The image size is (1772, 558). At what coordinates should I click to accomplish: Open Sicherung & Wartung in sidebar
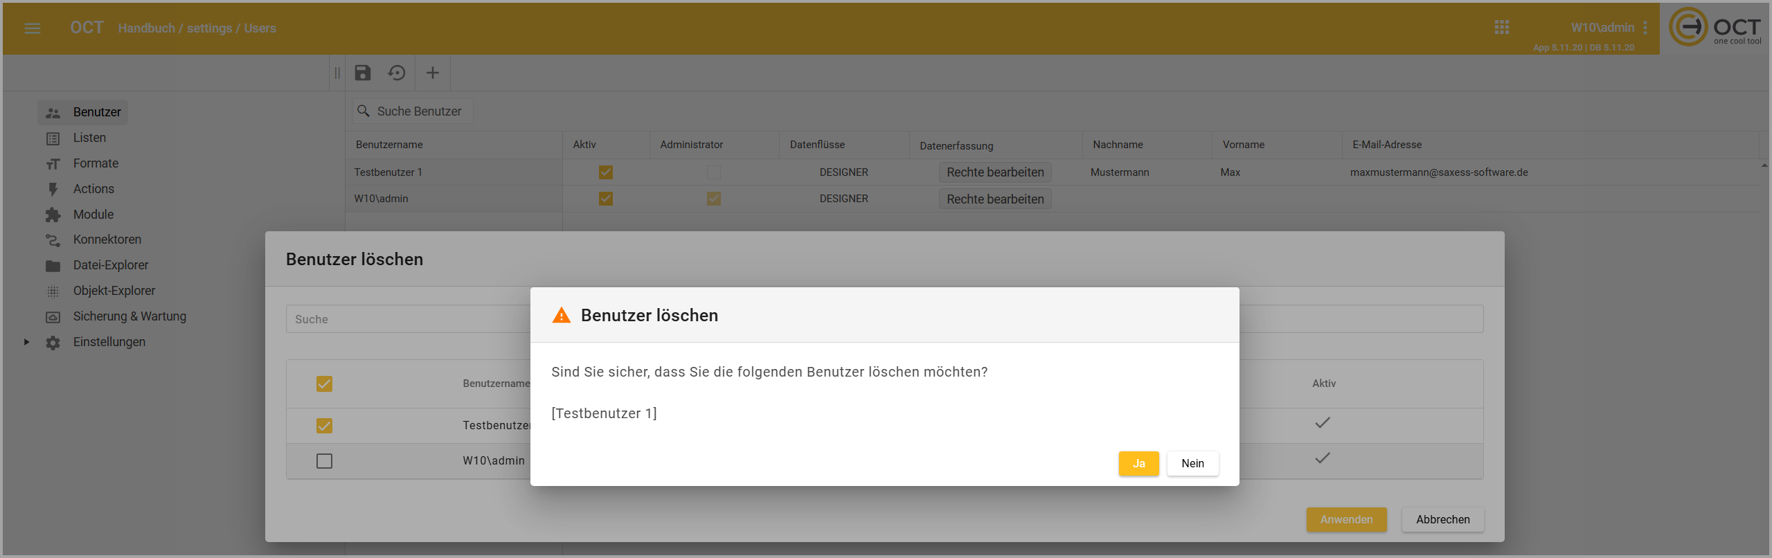tap(129, 316)
